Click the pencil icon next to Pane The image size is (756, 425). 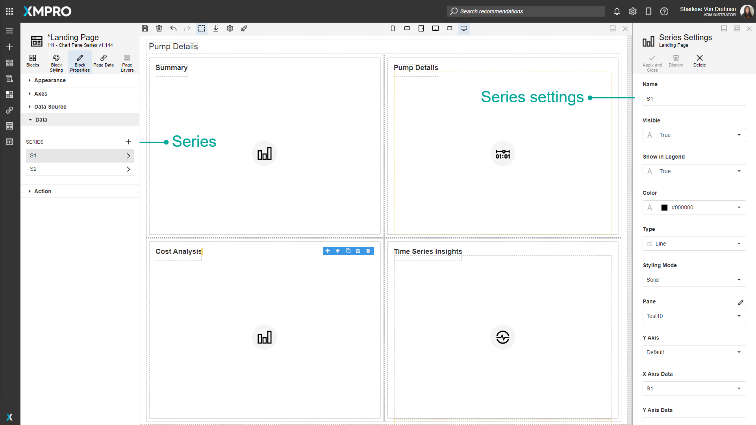coord(740,302)
